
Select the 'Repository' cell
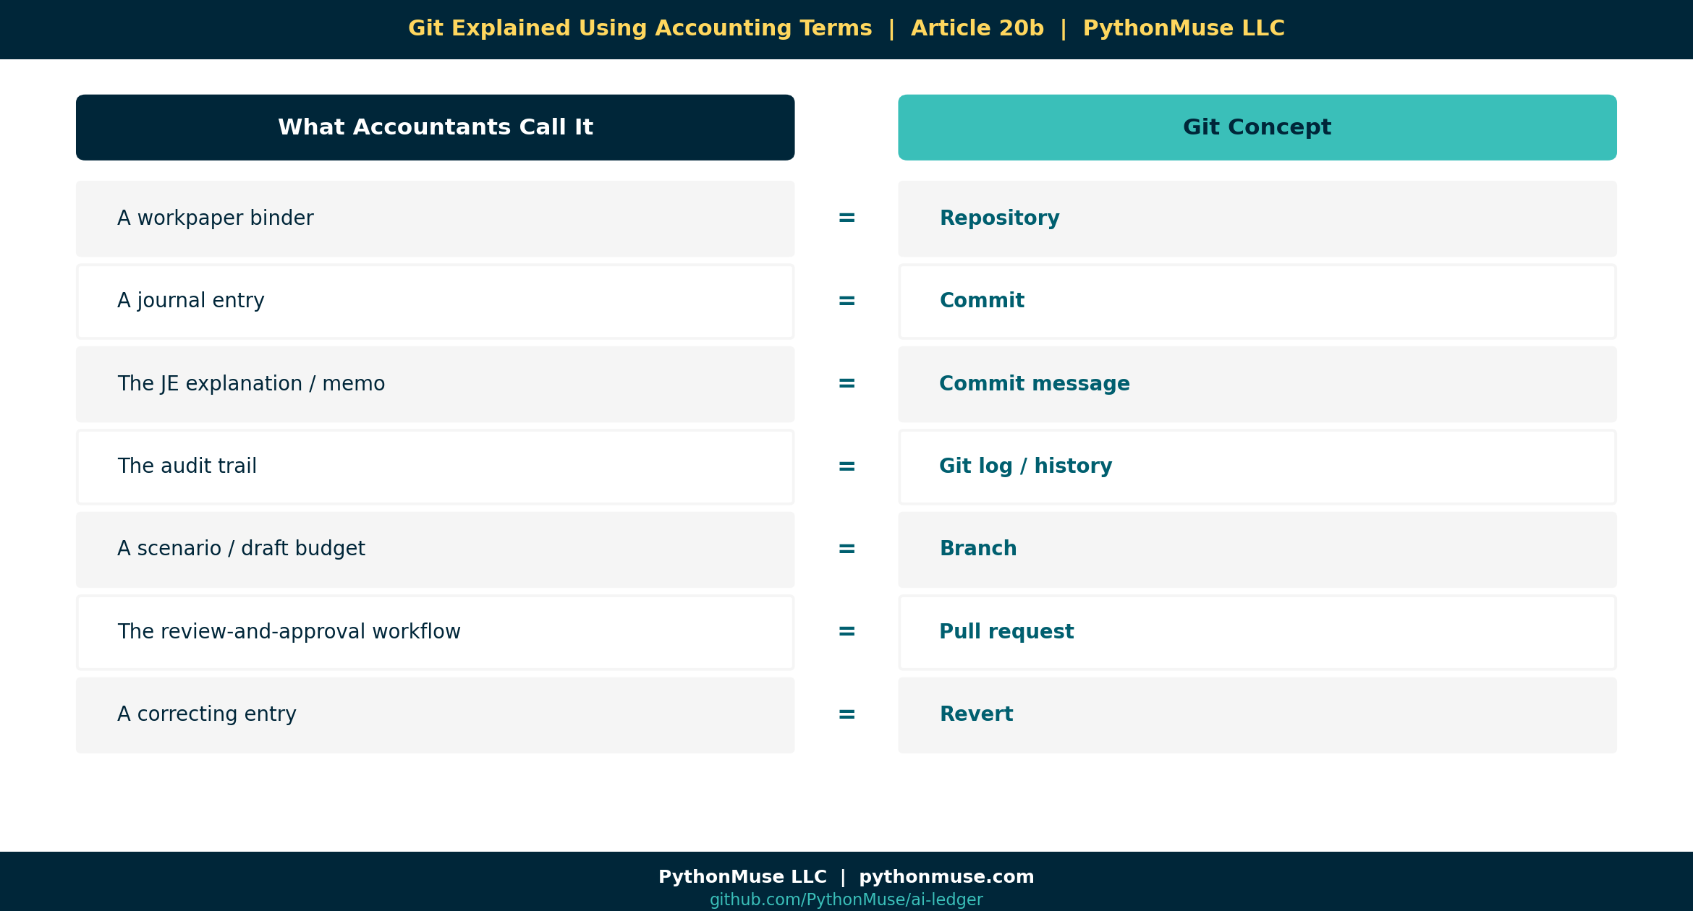[x=1257, y=218]
